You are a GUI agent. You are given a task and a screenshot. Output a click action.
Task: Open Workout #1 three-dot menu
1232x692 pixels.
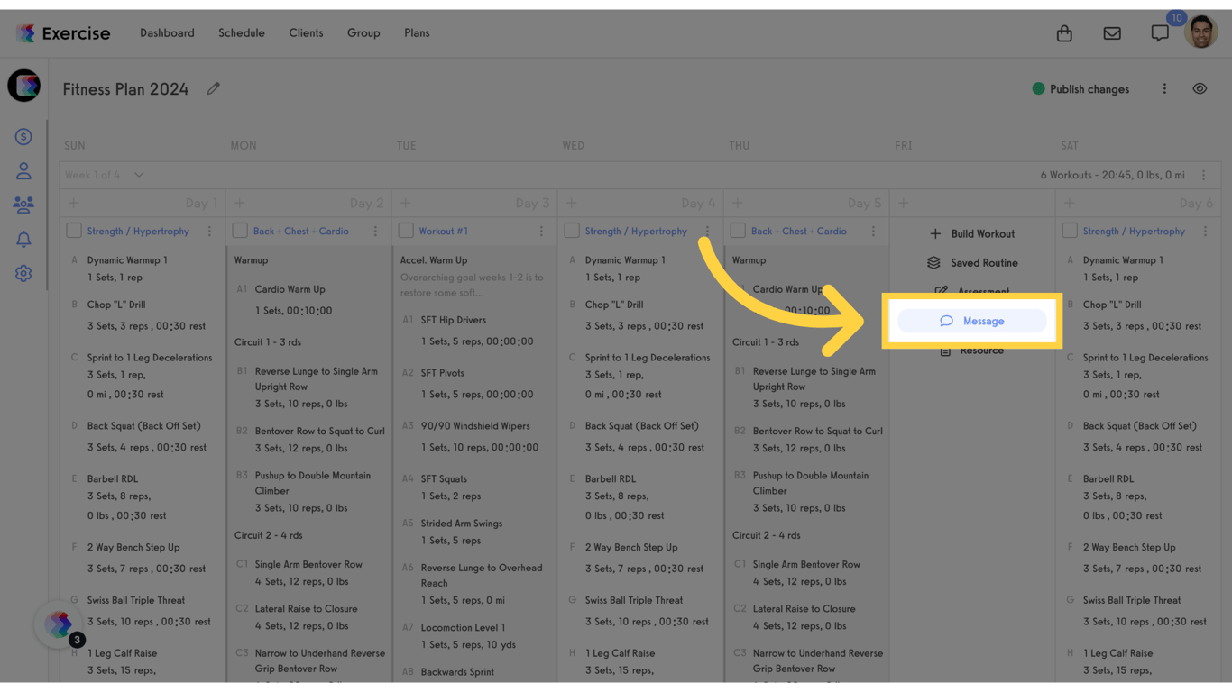541,232
